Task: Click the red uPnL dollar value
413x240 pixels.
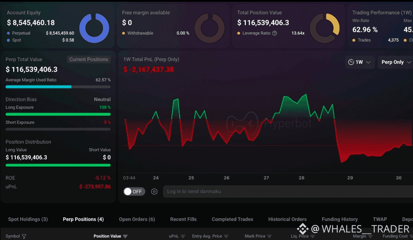Action: pos(95,186)
